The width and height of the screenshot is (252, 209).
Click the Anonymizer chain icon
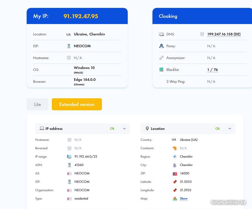(x=161, y=58)
